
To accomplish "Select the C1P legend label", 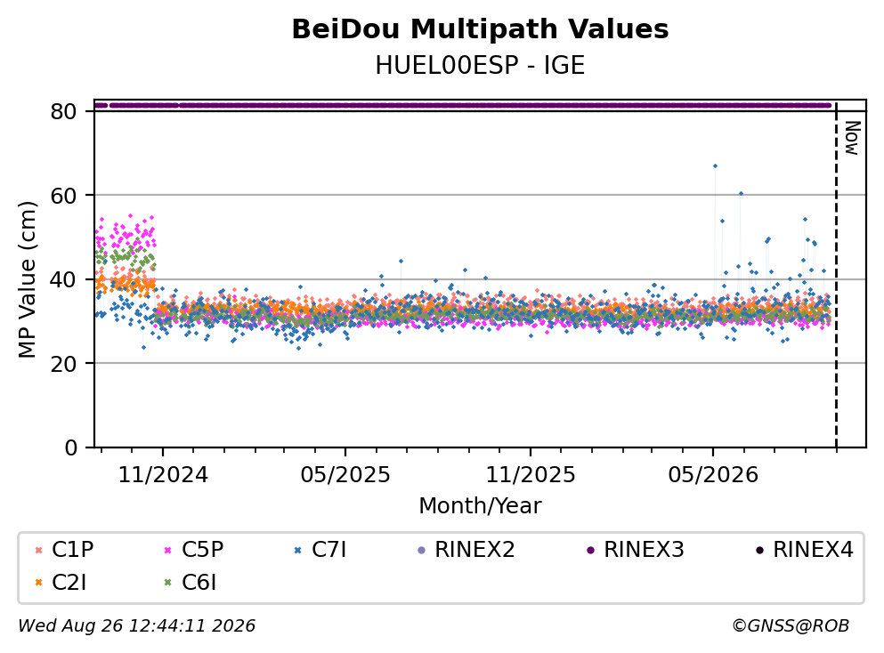I will coord(73,549).
